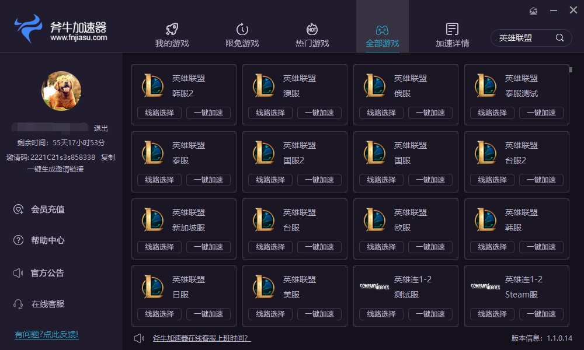Click the 官方公告 speaker icon
This screenshot has height=350, width=584.
coord(18,273)
